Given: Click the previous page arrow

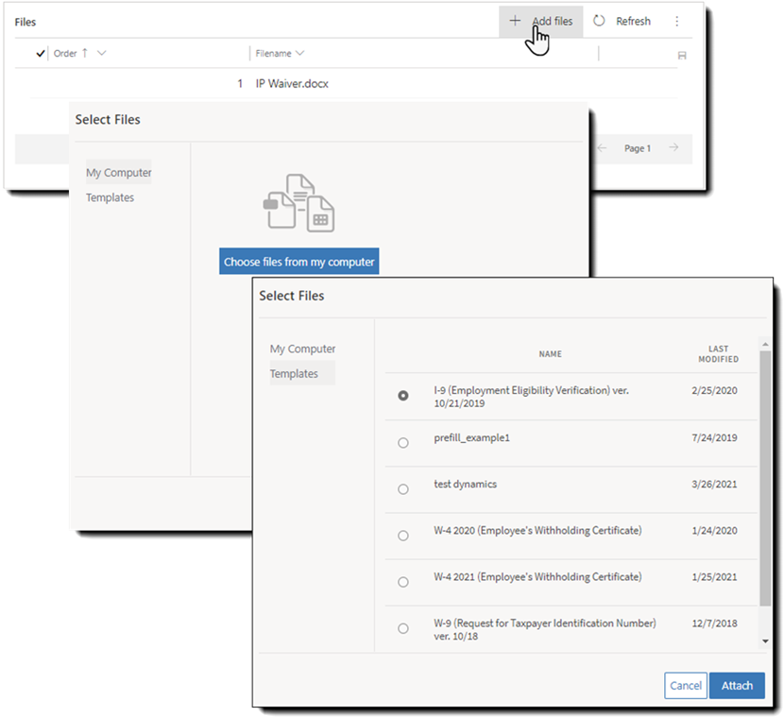Looking at the screenshot, I should (602, 147).
